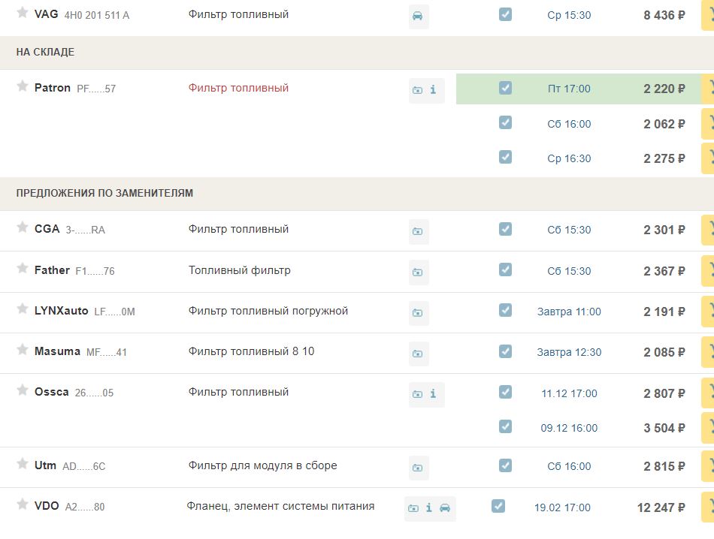Show info icon for Patron filter
This screenshot has height=539, width=714.
[x=433, y=90]
